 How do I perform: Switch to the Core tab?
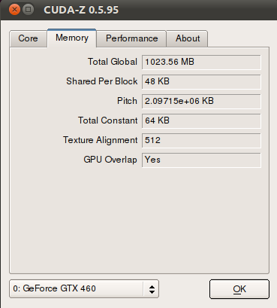(29, 38)
